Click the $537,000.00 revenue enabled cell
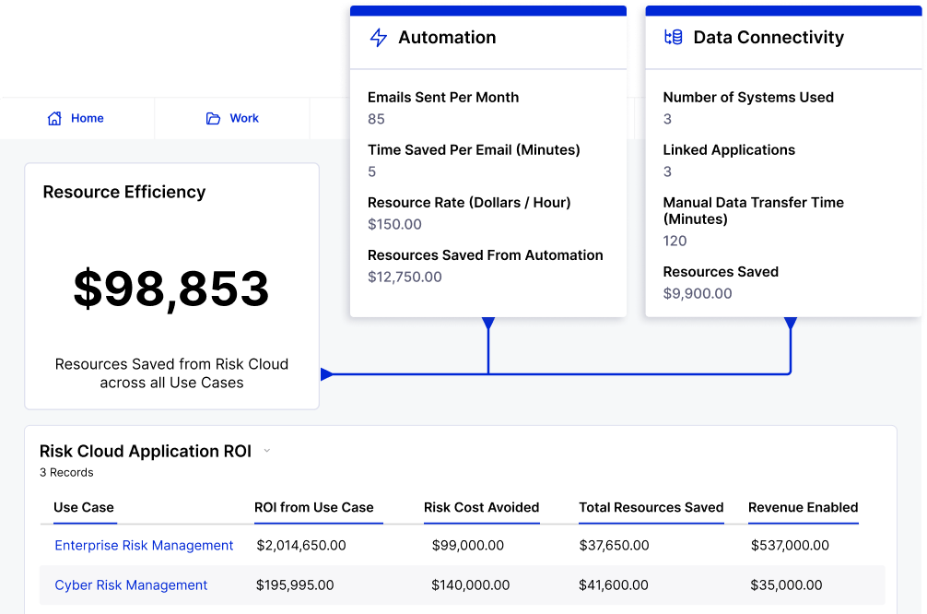The image size is (927, 614). point(790,546)
